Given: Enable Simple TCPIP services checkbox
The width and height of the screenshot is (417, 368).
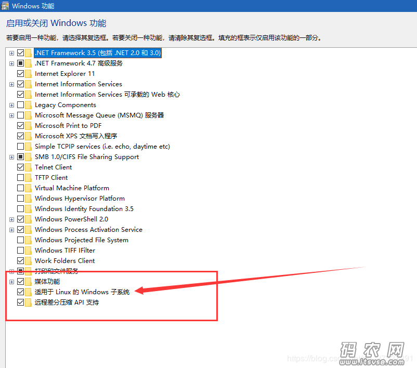Looking at the screenshot, I should pyautogui.click(x=20, y=147).
